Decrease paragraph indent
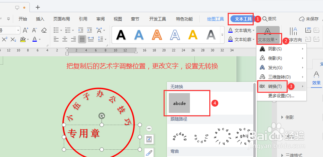 (81, 30)
